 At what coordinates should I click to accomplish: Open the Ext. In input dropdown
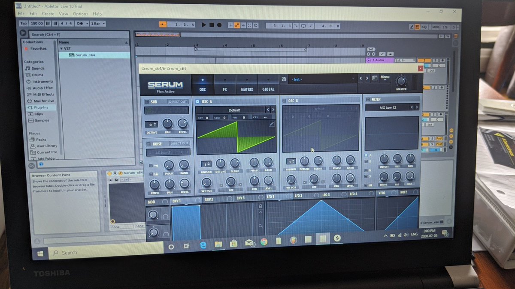point(405,60)
